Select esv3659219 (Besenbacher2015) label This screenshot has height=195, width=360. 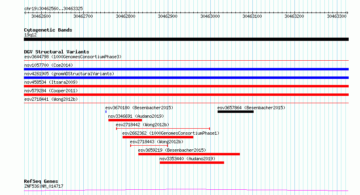172,150
